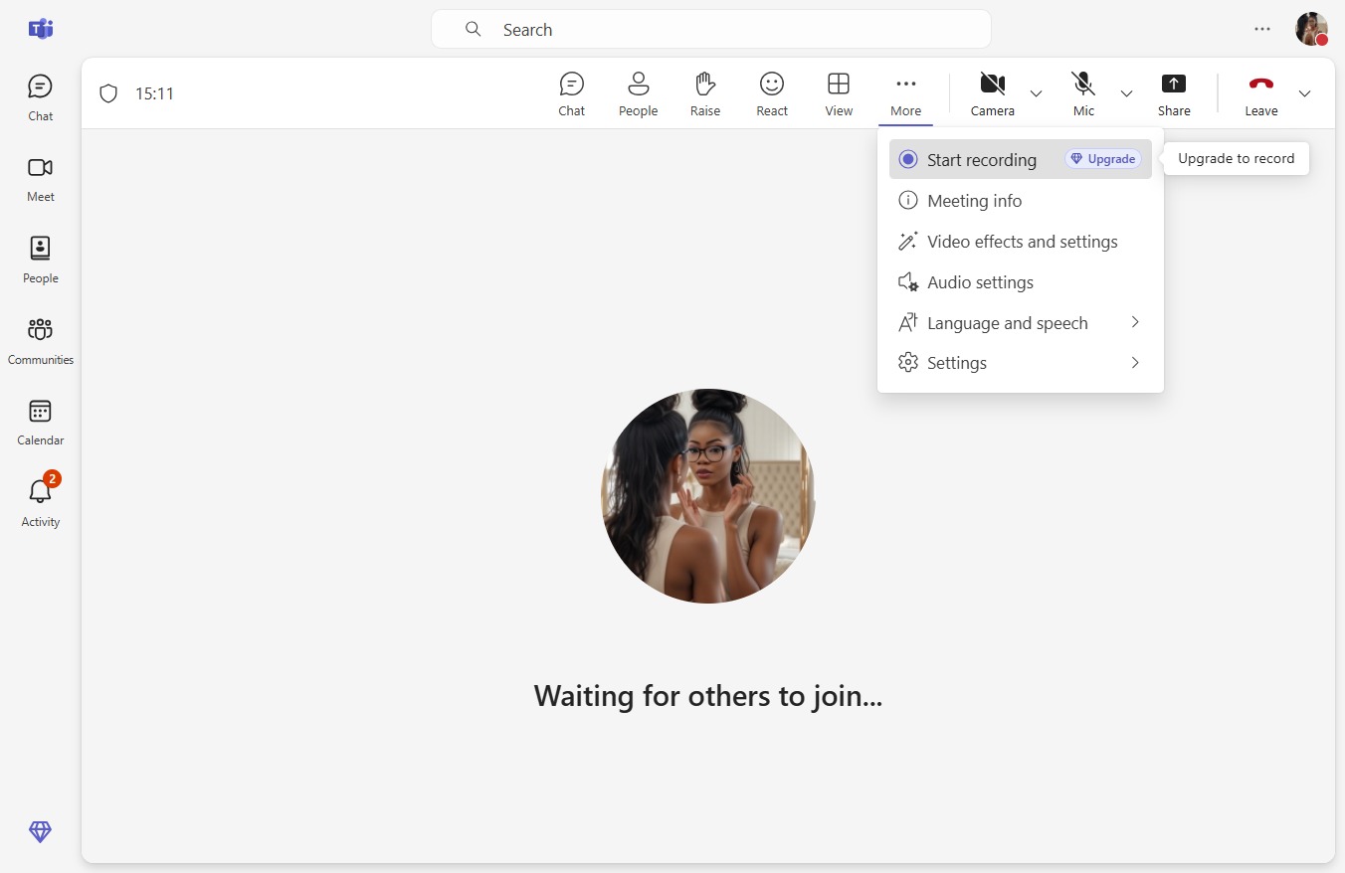Viewport: 1345px width, 873px height.
Task: Click the Teams logo icon
Action: 41,29
